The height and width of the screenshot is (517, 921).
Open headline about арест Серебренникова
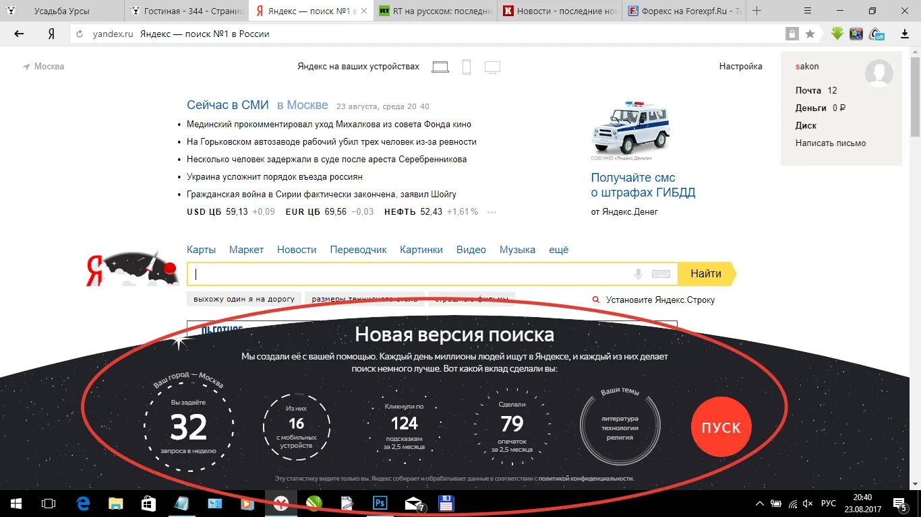pyautogui.click(x=326, y=160)
